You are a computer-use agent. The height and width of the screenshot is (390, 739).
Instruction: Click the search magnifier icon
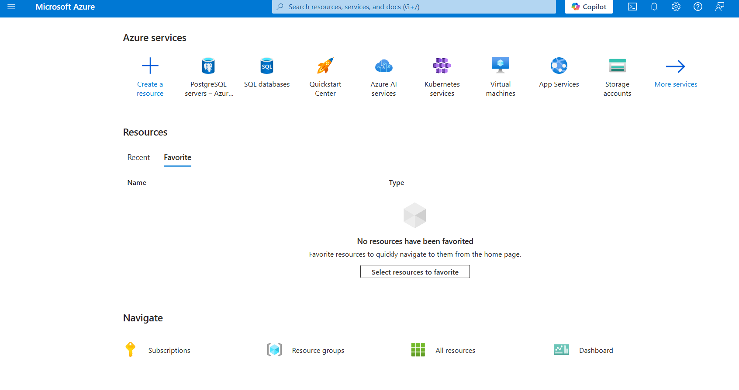click(280, 7)
